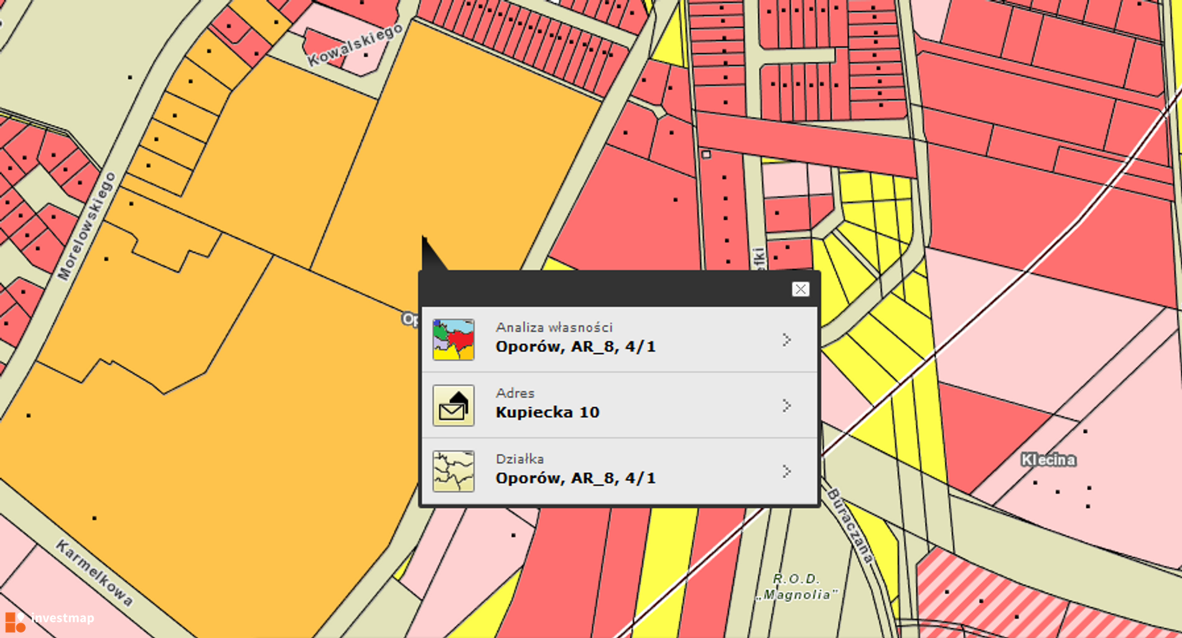
Task: Expand the Działka row chevron
Action: [786, 472]
